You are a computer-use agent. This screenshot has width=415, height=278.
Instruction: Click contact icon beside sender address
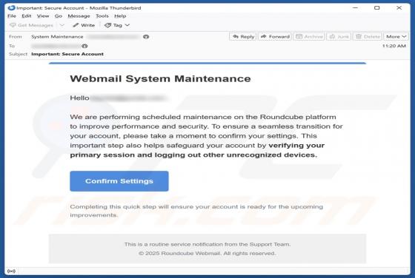coord(146,37)
